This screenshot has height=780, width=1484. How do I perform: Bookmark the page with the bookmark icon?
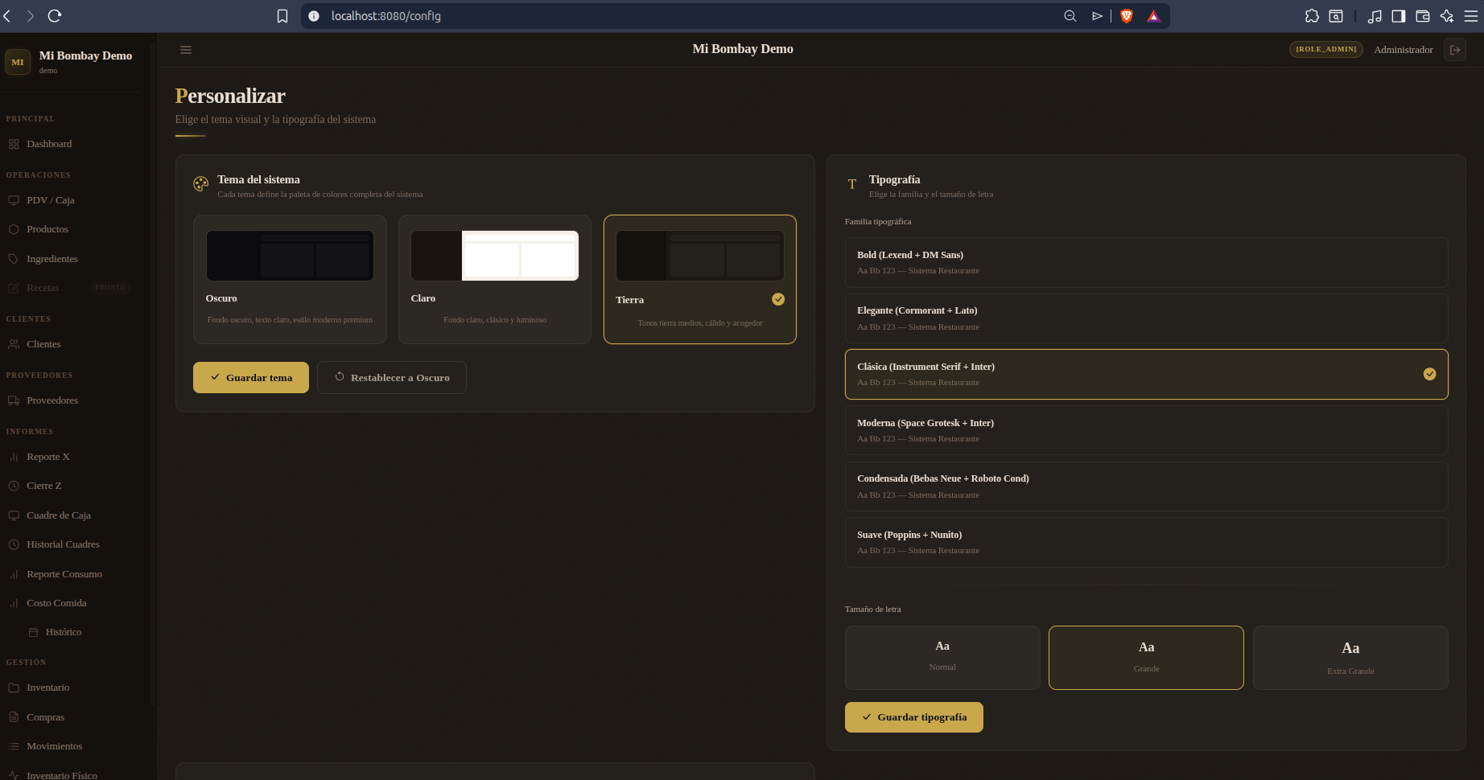[282, 16]
